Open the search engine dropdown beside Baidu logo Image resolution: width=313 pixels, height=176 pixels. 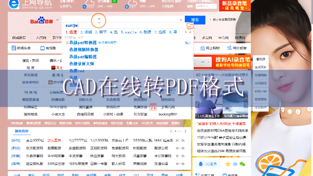point(57,20)
